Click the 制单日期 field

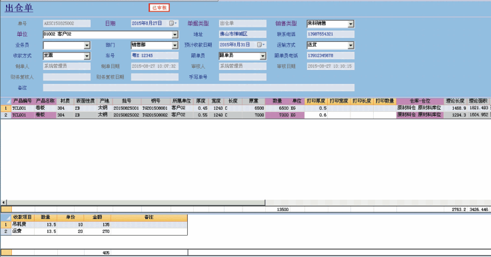point(155,66)
